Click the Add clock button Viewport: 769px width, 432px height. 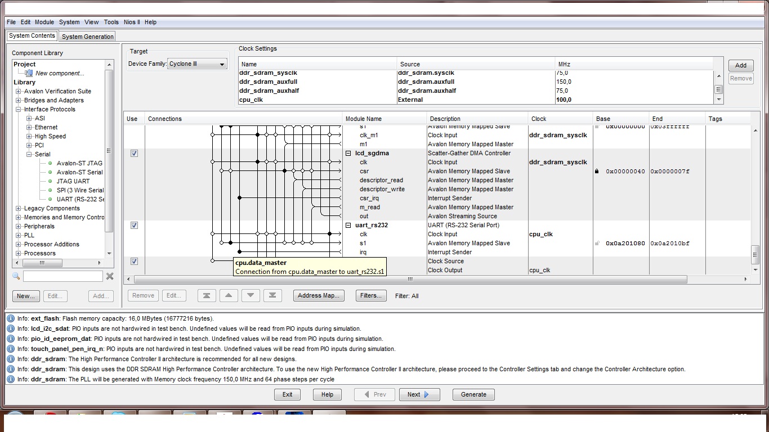coord(741,65)
